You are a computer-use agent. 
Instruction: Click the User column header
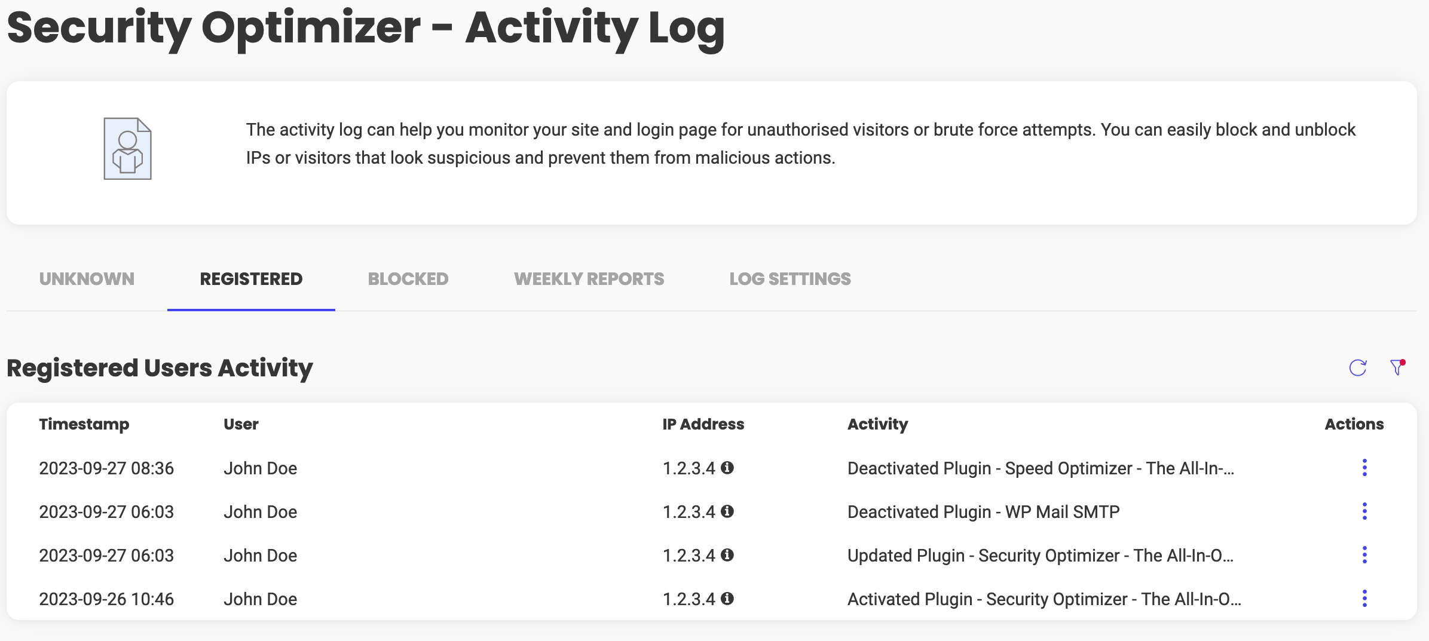click(x=241, y=424)
